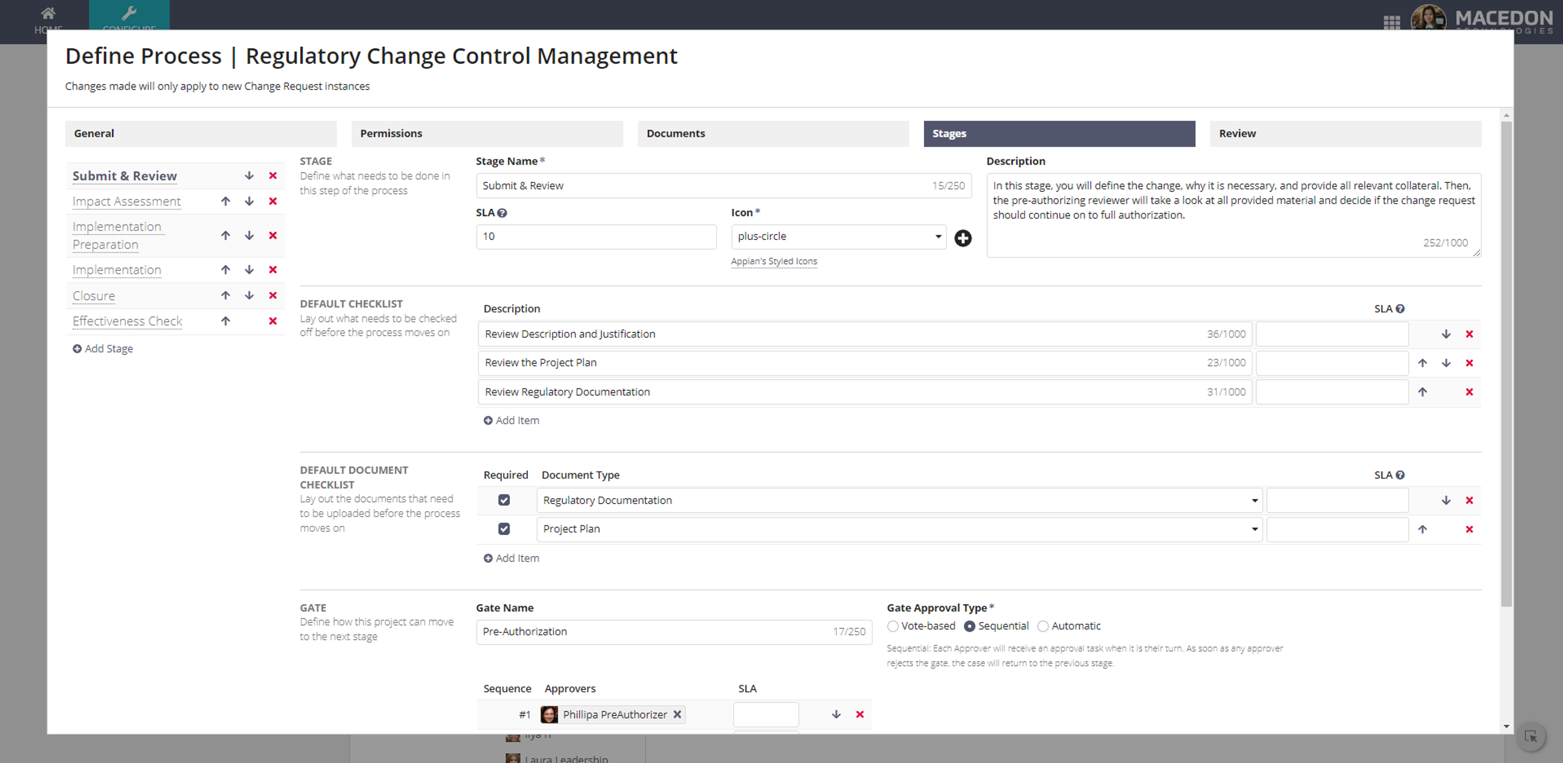Click the Stage Name input field
The width and height of the screenshot is (1563, 763).
(x=724, y=186)
